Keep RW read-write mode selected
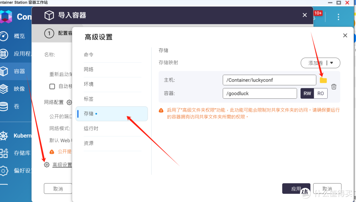Image resolution: width=356 pixels, height=202 pixels. click(x=307, y=93)
